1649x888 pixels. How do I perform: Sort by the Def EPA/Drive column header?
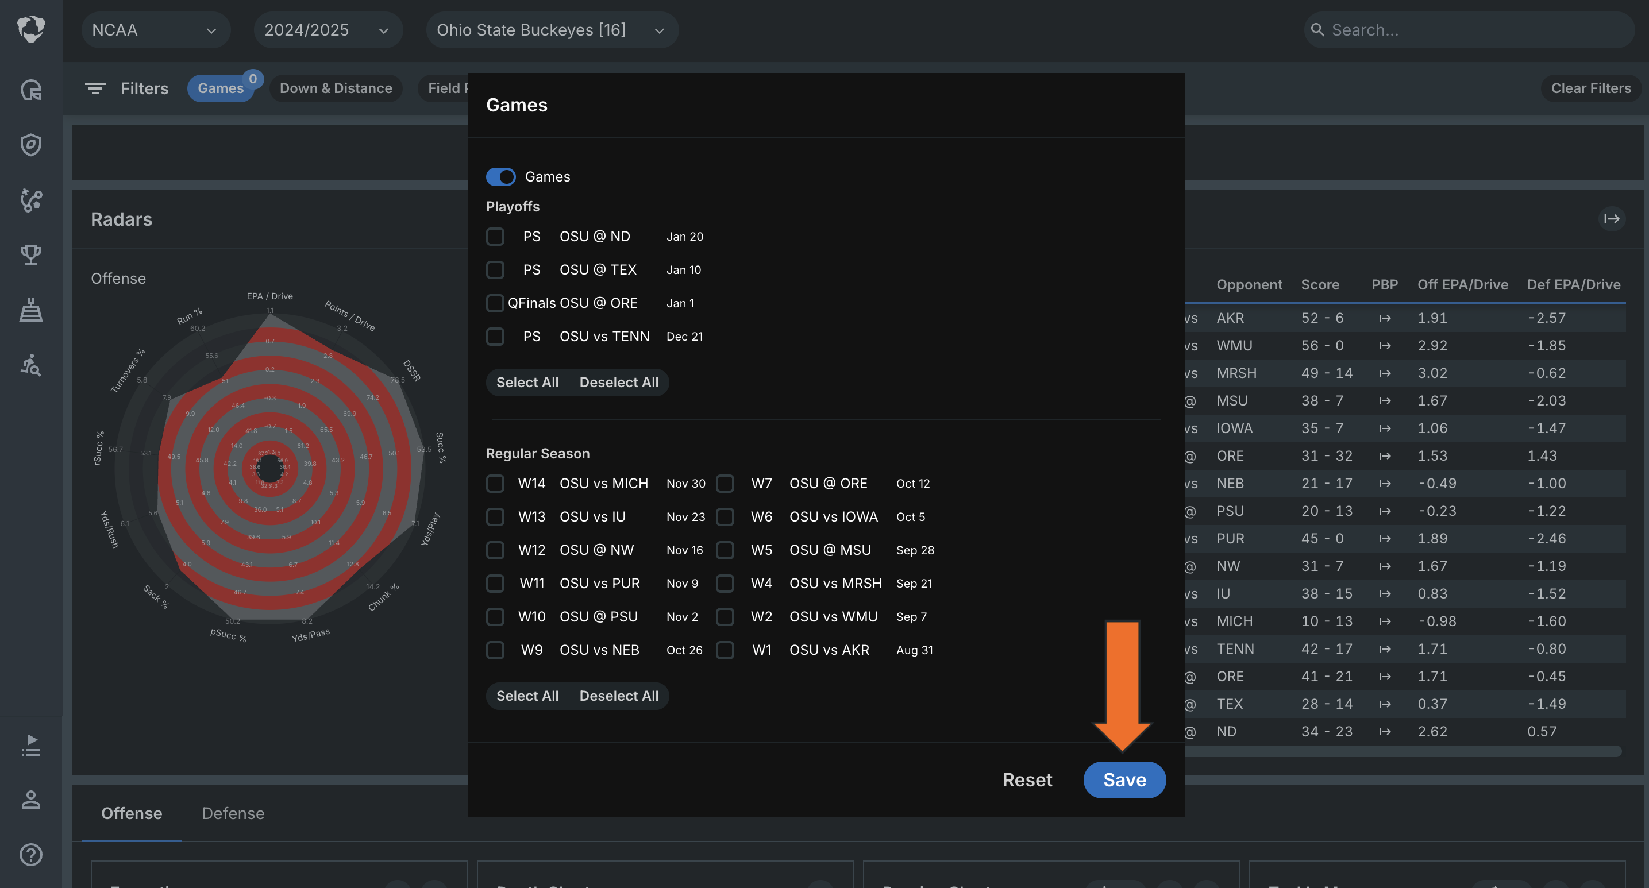[1574, 285]
